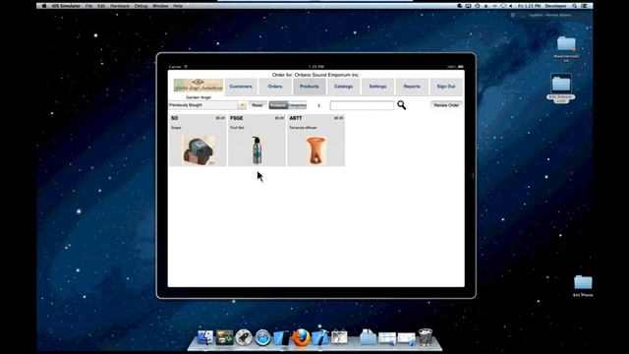Image resolution: width=629 pixels, height=354 pixels.
Task: Open the File menu
Action: click(x=88, y=6)
